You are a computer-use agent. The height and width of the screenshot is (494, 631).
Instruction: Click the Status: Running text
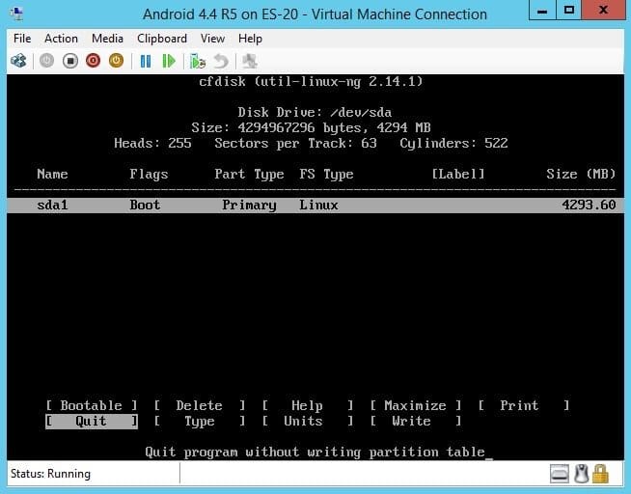[50, 474]
